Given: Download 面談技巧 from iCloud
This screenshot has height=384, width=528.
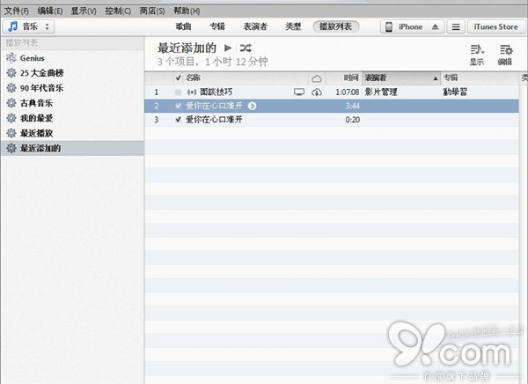Looking at the screenshot, I should point(317,92).
